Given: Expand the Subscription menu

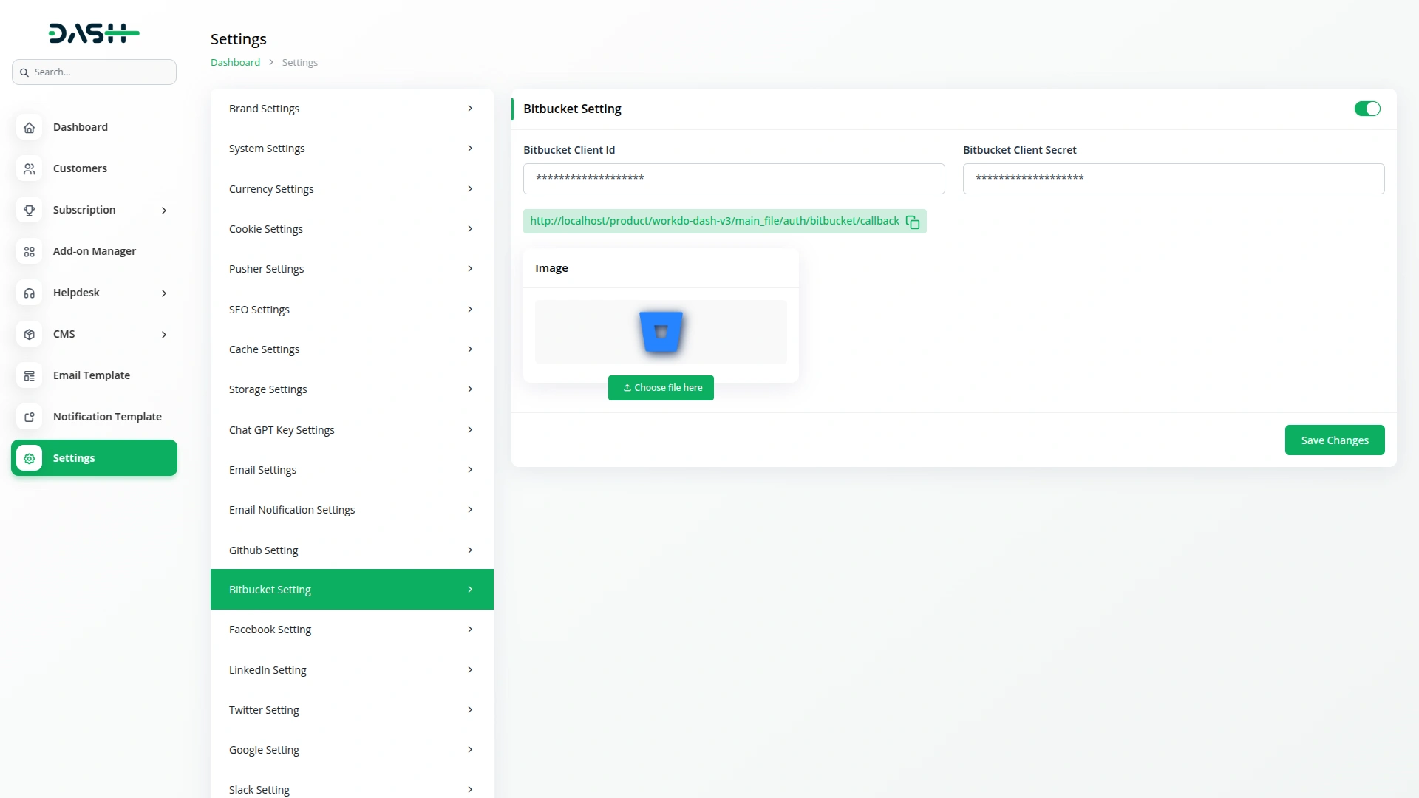Looking at the screenshot, I should [163, 210].
